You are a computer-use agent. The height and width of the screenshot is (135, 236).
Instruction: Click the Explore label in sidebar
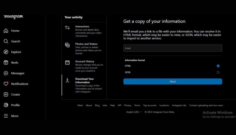[x=16, y=52]
